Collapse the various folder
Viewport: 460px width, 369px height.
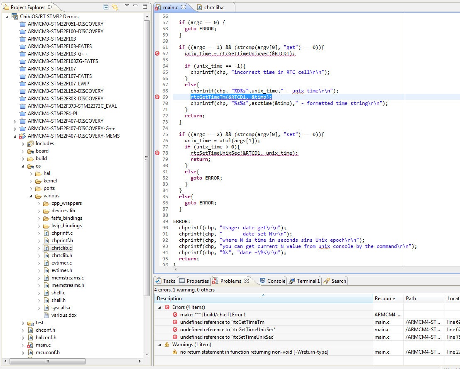click(x=31, y=196)
